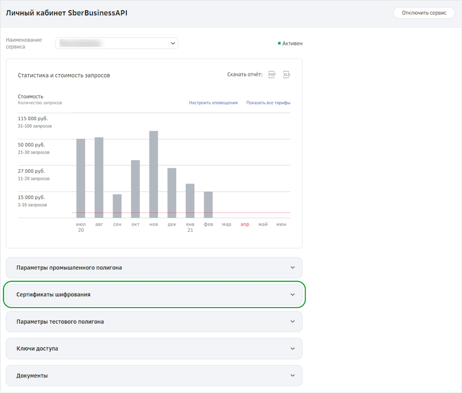Expand Параметры тестового полигона section
Screen dimensions: 462x393
click(154, 321)
